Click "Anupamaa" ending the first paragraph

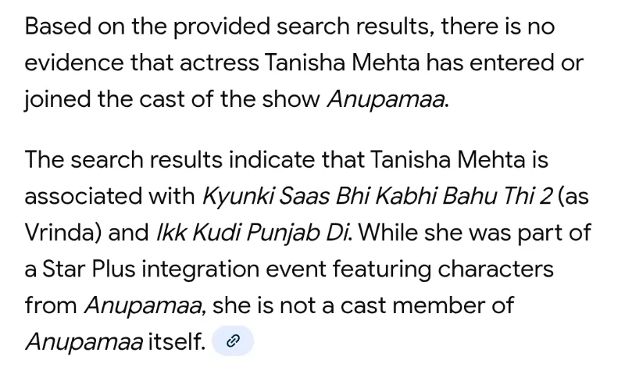click(388, 100)
